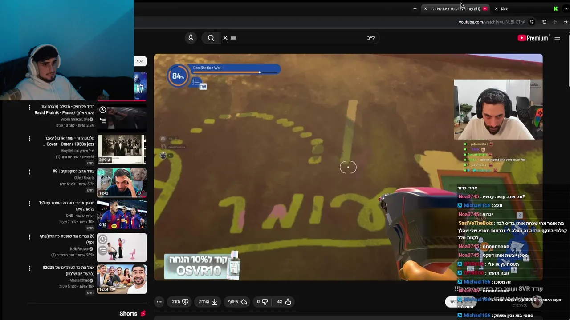
Task: Add Ravid Plotnik video to queue
Action: tap(103, 121)
